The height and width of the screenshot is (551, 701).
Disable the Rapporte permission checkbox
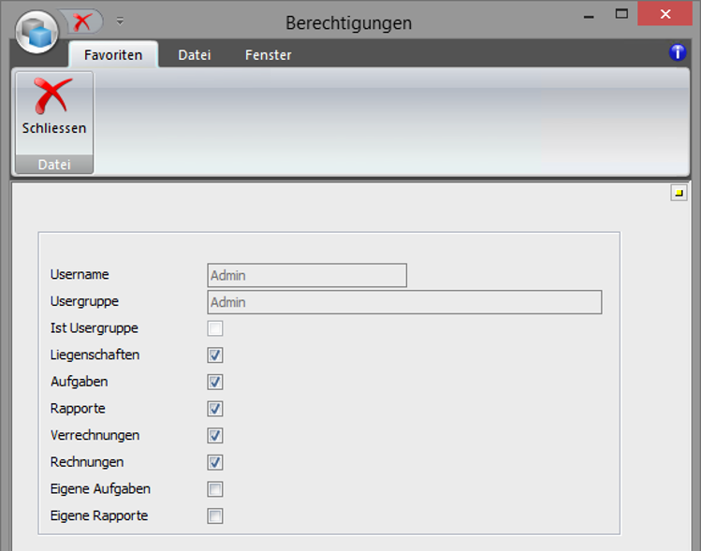point(215,409)
